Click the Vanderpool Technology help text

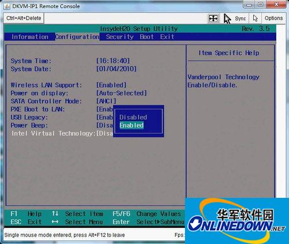(x=224, y=81)
